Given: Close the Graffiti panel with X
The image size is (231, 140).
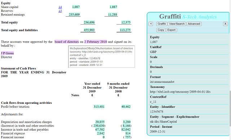Looking at the screenshot, I should coord(225,24).
